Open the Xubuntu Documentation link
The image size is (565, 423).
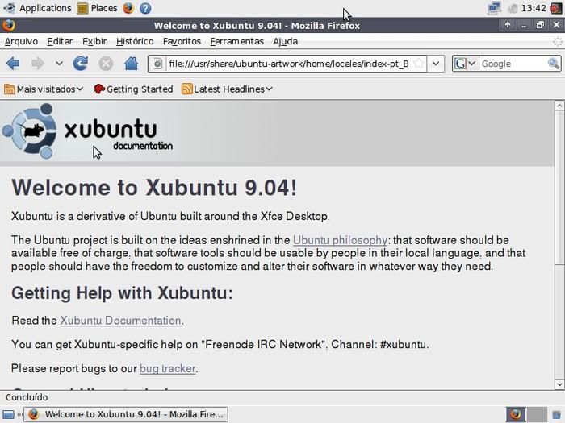point(120,320)
